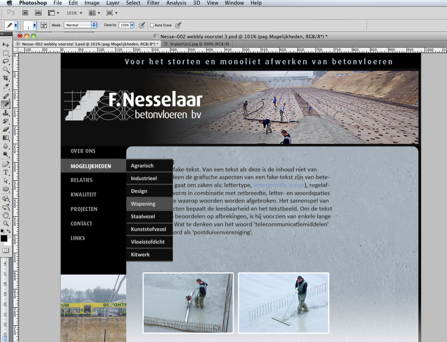
Task: Select the Quick Selection tool
Action: 6,69
